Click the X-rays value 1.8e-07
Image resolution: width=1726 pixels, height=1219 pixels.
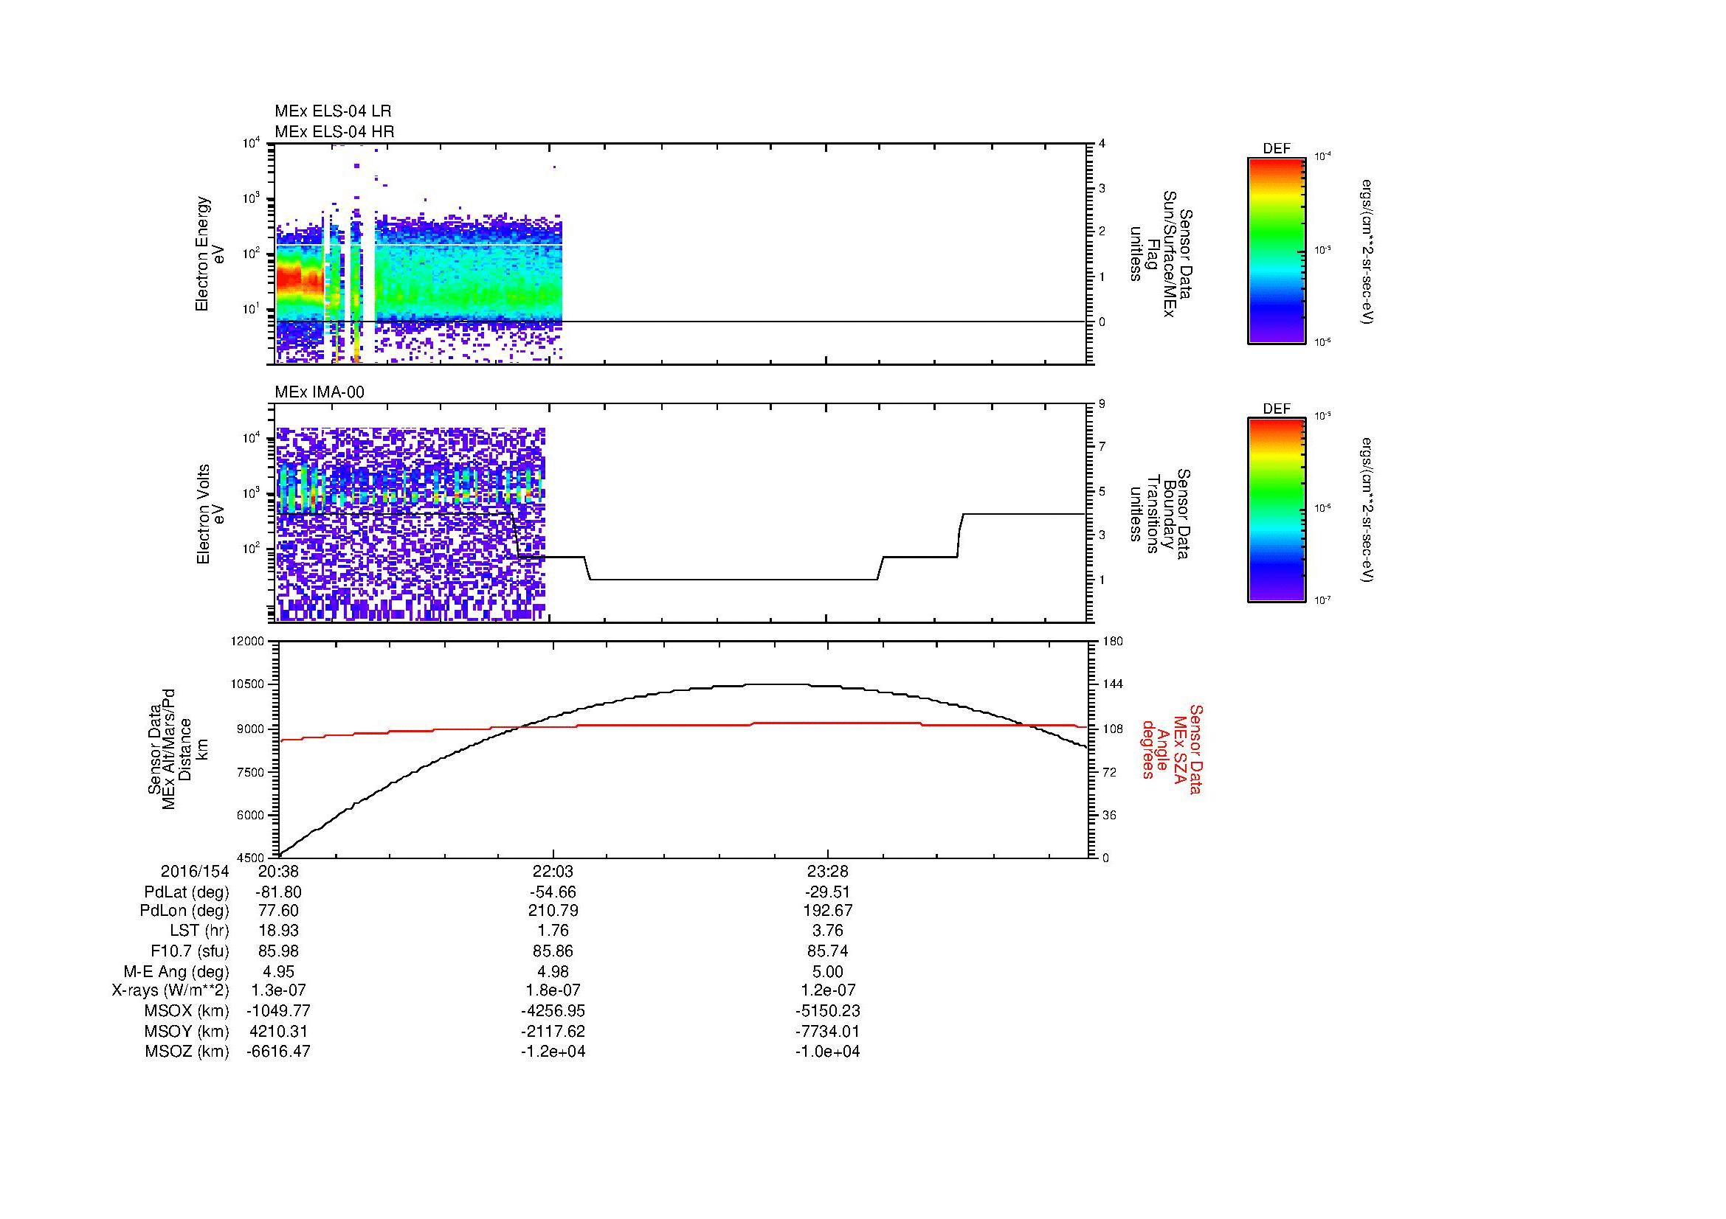pyautogui.click(x=553, y=991)
